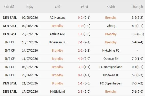The height and width of the screenshot is (96, 145).
Task: Open Nykobing FC team page
Action: coord(111,51)
